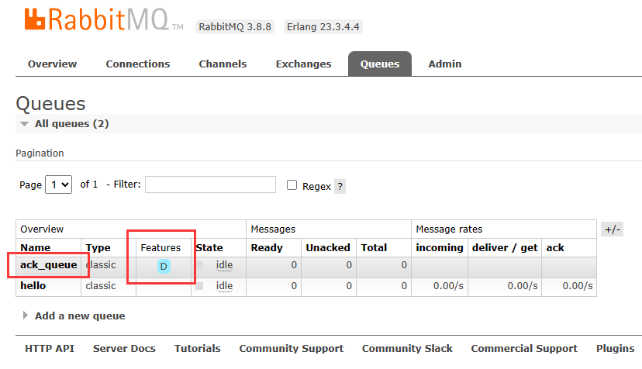Viewport: 642px width, 369px height.
Task: Click the Erlang 23.3.4.4 version badge
Action: tap(323, 26)
